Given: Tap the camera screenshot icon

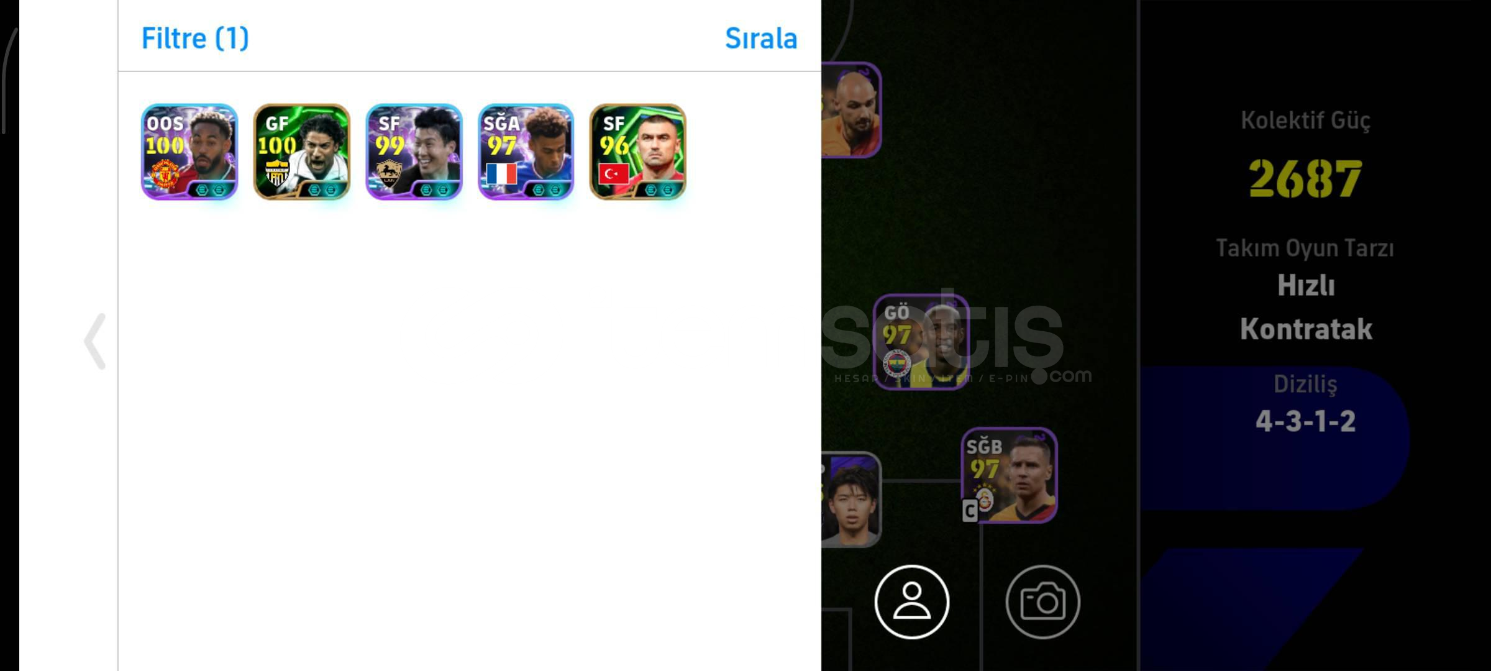Looking at the screenshot, I should [1043, 601].
